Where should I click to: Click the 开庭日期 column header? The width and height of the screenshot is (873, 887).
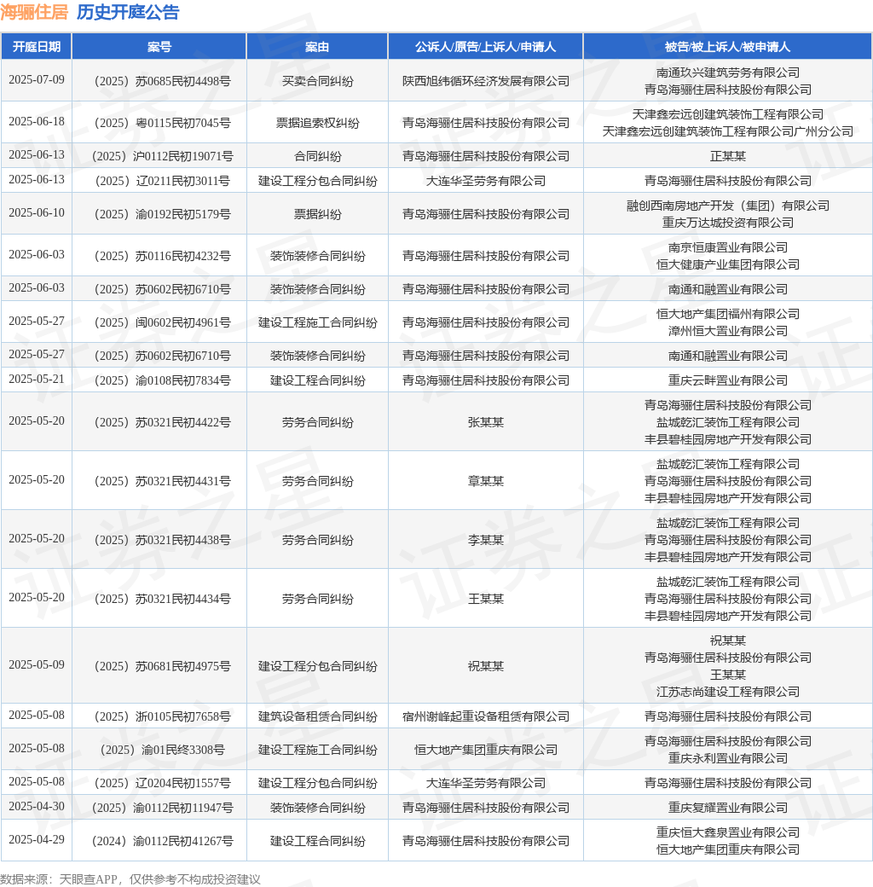point(36,46)
